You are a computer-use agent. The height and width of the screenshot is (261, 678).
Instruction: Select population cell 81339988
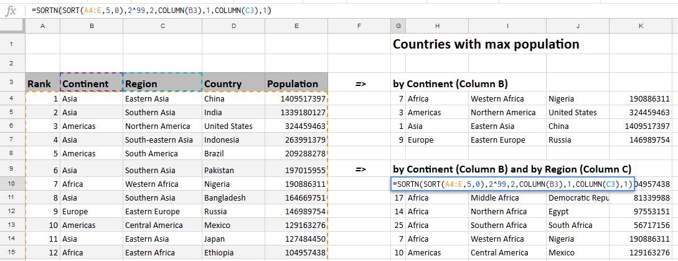[641, 198]
